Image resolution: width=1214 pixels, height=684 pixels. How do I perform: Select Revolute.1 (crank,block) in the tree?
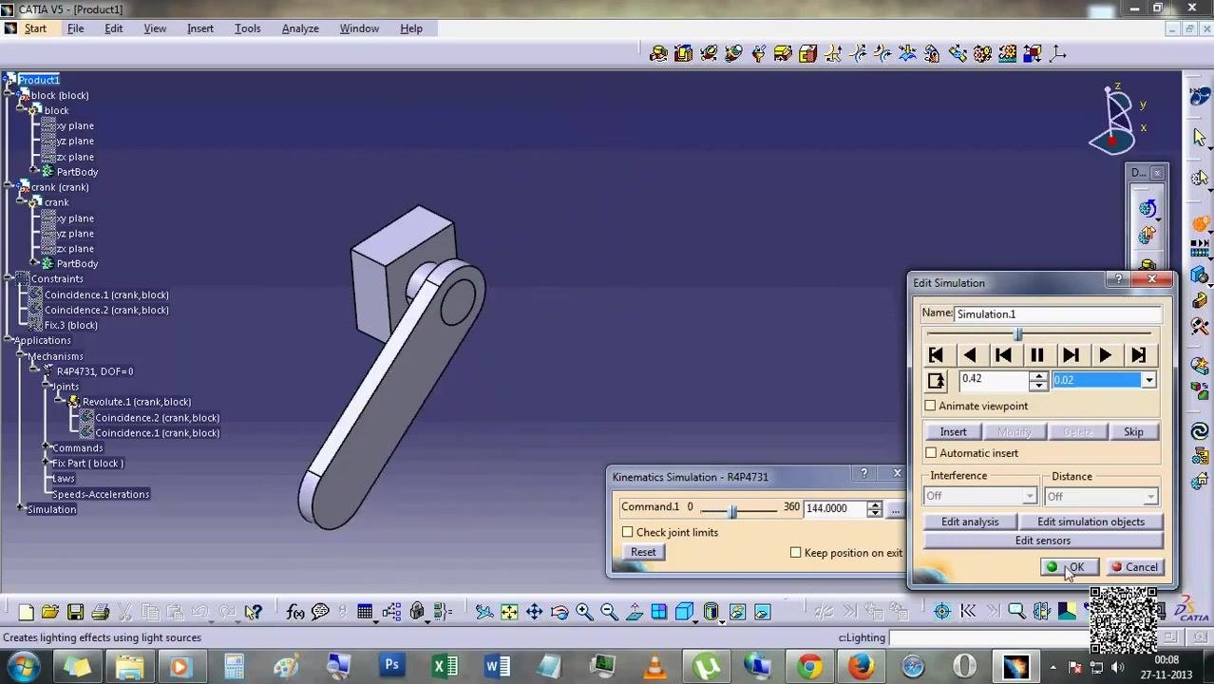coord(137,402)
